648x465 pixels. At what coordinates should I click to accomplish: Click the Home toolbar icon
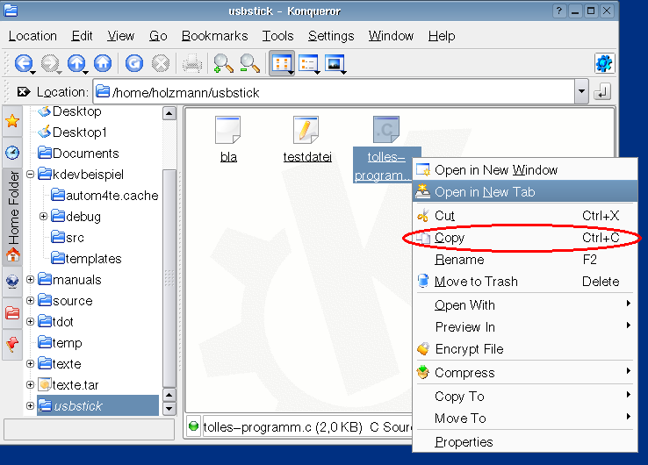click(x=103, y=63)
